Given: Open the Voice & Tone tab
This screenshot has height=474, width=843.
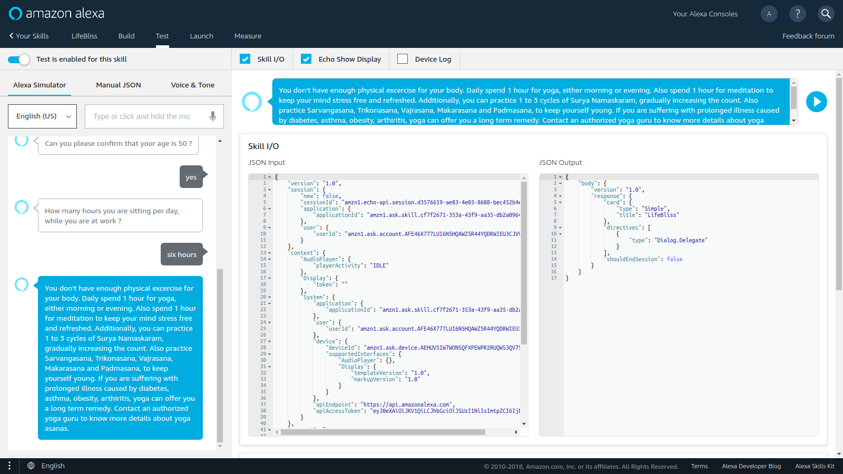Looking at the screenshot, I should (x=193, y=85).
